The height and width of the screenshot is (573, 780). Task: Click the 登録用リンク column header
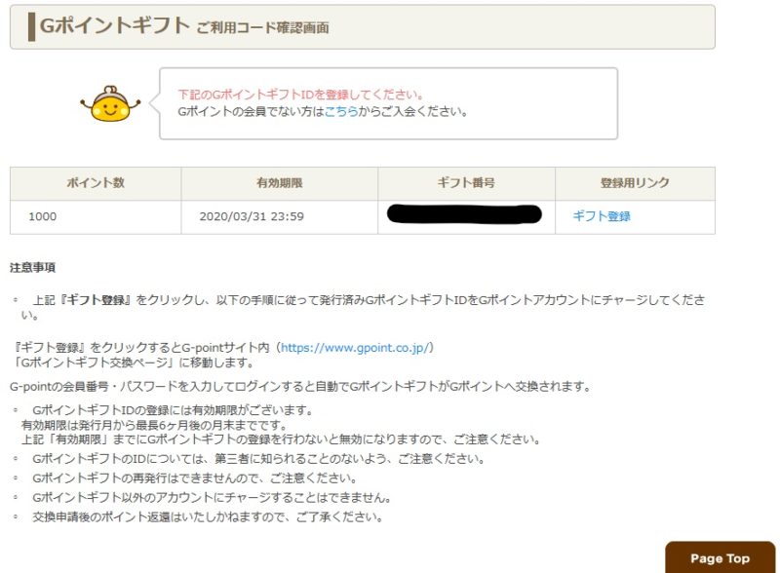[x=635, y=183]
